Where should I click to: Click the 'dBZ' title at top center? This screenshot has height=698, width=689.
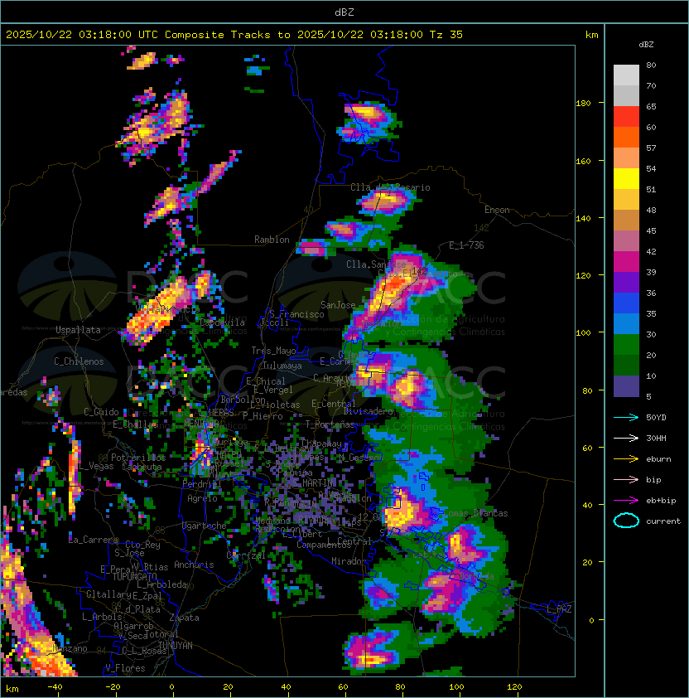[x=344, y=12]
